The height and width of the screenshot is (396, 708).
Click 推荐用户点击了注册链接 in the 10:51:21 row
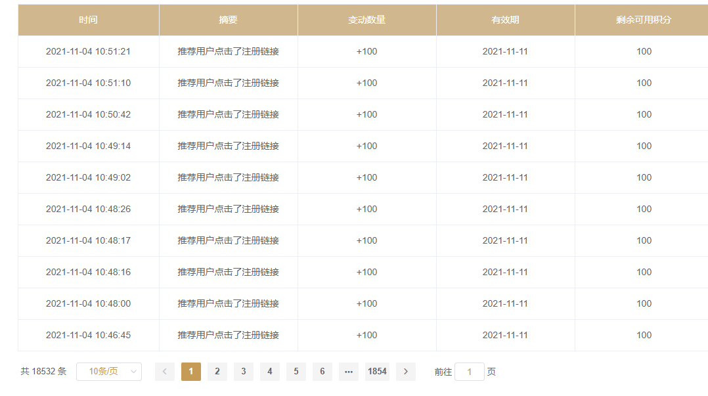229,51
